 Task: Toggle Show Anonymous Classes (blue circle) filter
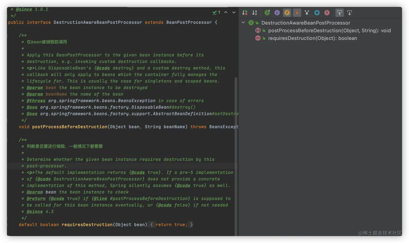[x=317, y=13]
